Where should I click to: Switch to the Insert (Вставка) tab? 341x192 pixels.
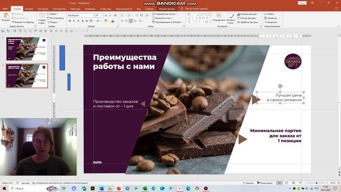[x=29, y=9]
